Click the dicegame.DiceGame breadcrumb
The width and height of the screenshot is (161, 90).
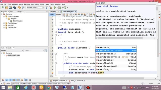tap(59, 80)
